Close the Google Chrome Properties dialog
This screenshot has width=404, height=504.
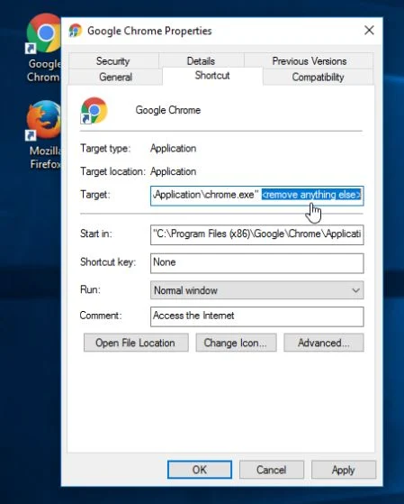[x=369, y=31]
